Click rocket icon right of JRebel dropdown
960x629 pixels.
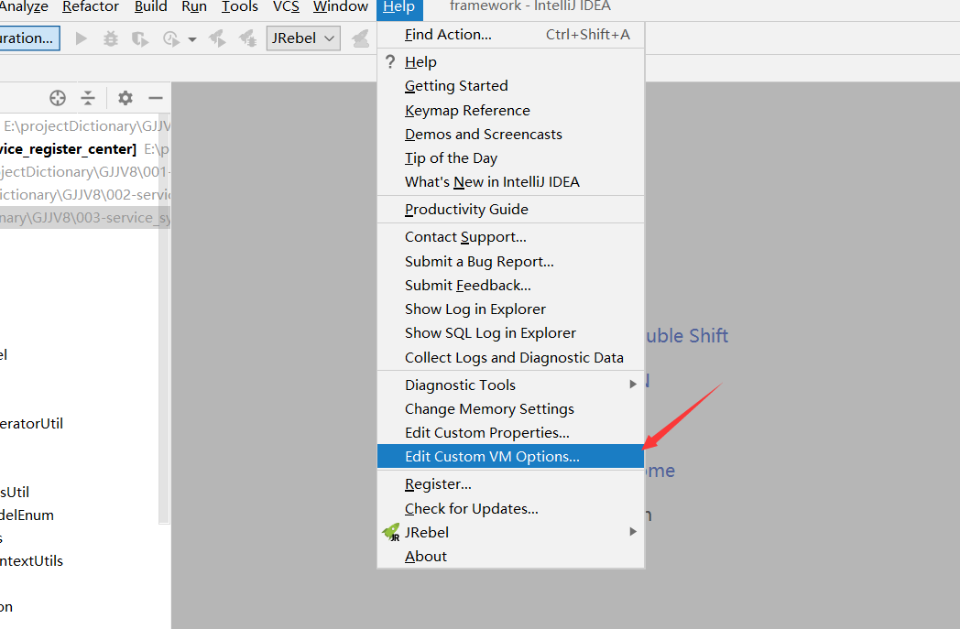(360, 38)
